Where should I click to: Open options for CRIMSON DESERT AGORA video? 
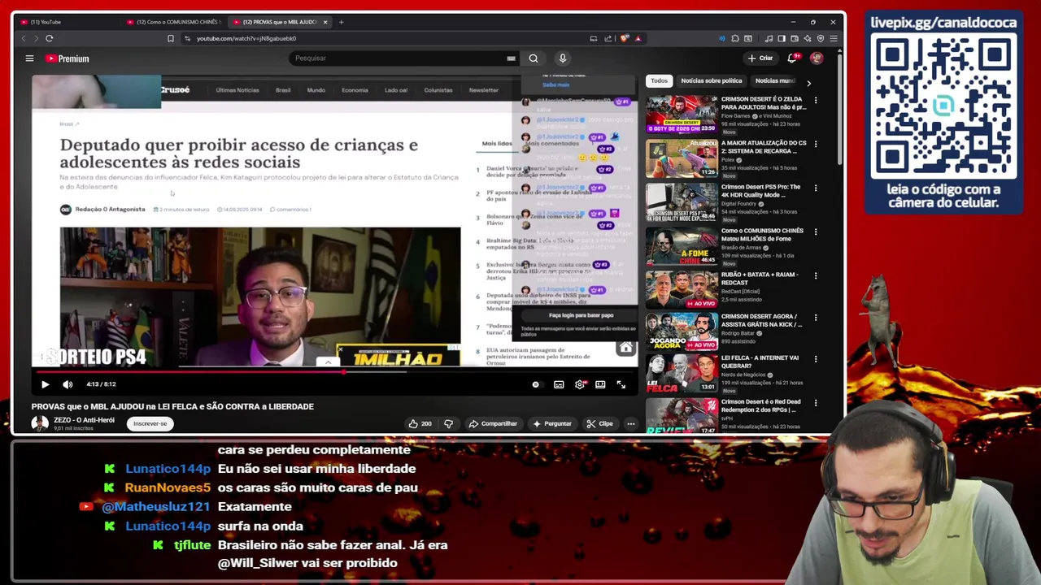[x=816, y=318]
